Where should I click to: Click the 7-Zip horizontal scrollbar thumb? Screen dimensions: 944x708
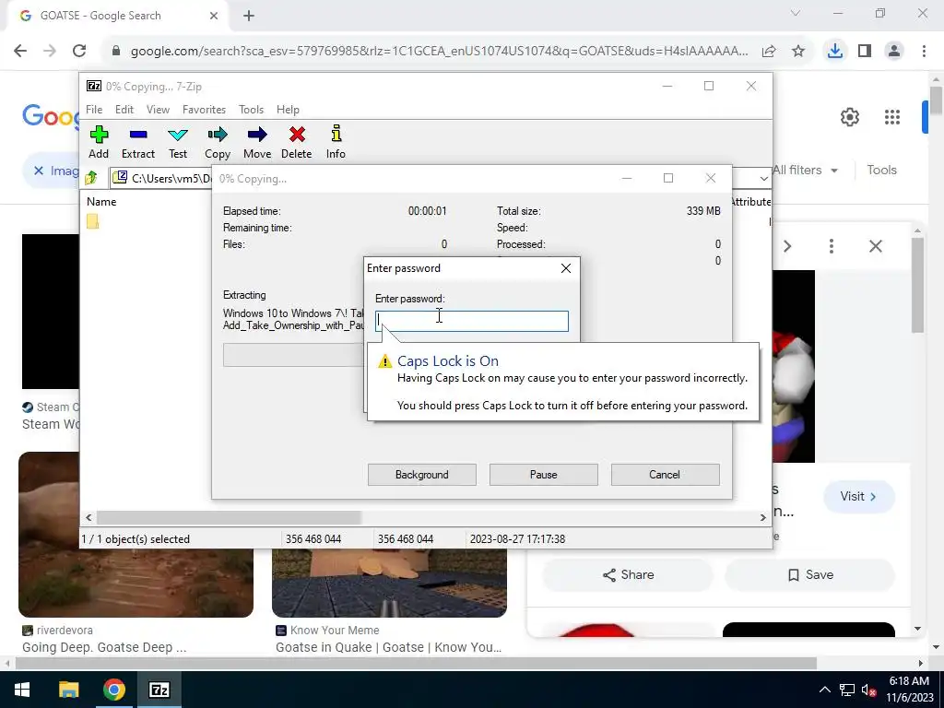[x=229, y=517]
